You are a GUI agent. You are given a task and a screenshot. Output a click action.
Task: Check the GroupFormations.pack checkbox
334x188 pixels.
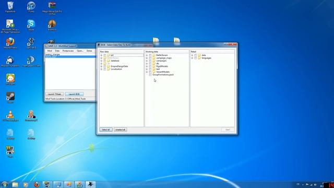[150, 75]
